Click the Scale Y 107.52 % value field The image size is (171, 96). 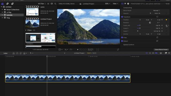(157, 31)
